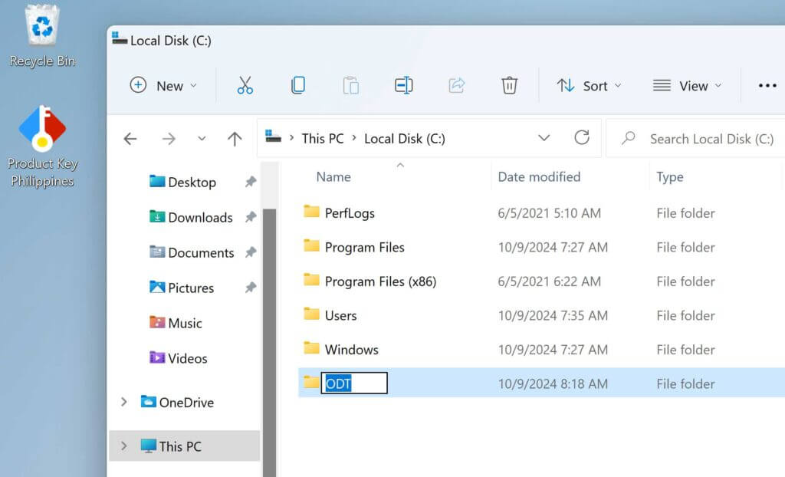Click the Delete trash can icon
The width and height of the screenshot is (785, 477).
509,86
